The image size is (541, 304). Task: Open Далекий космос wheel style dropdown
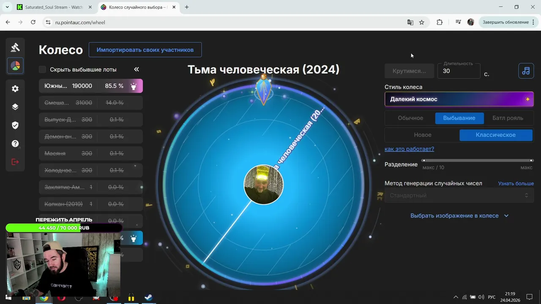coord(459,99)
